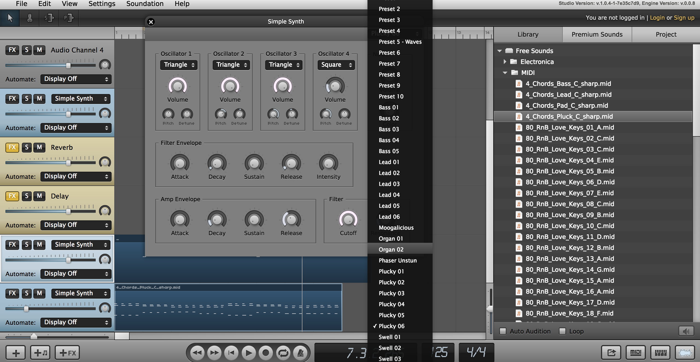
Task: Open Oscillator 4 waveform dropdown
Action: point(336,65)
